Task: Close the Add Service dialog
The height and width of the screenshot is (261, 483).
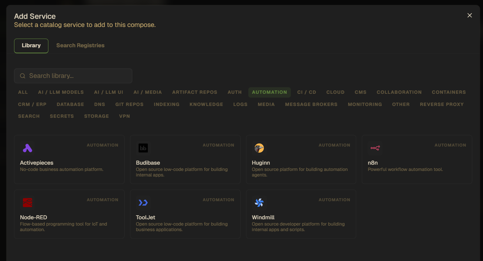Action: pos(470,15)
